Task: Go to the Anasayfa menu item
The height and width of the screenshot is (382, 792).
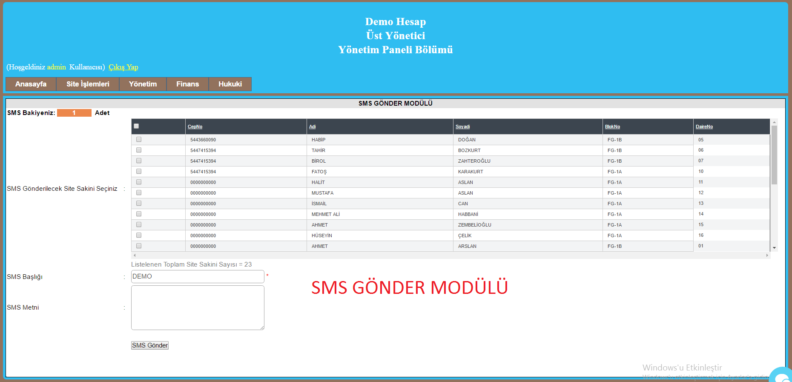Action: coord(31,84)
